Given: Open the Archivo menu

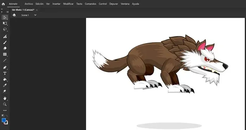Looking at the screenshot, I should [x=29, y=4].
